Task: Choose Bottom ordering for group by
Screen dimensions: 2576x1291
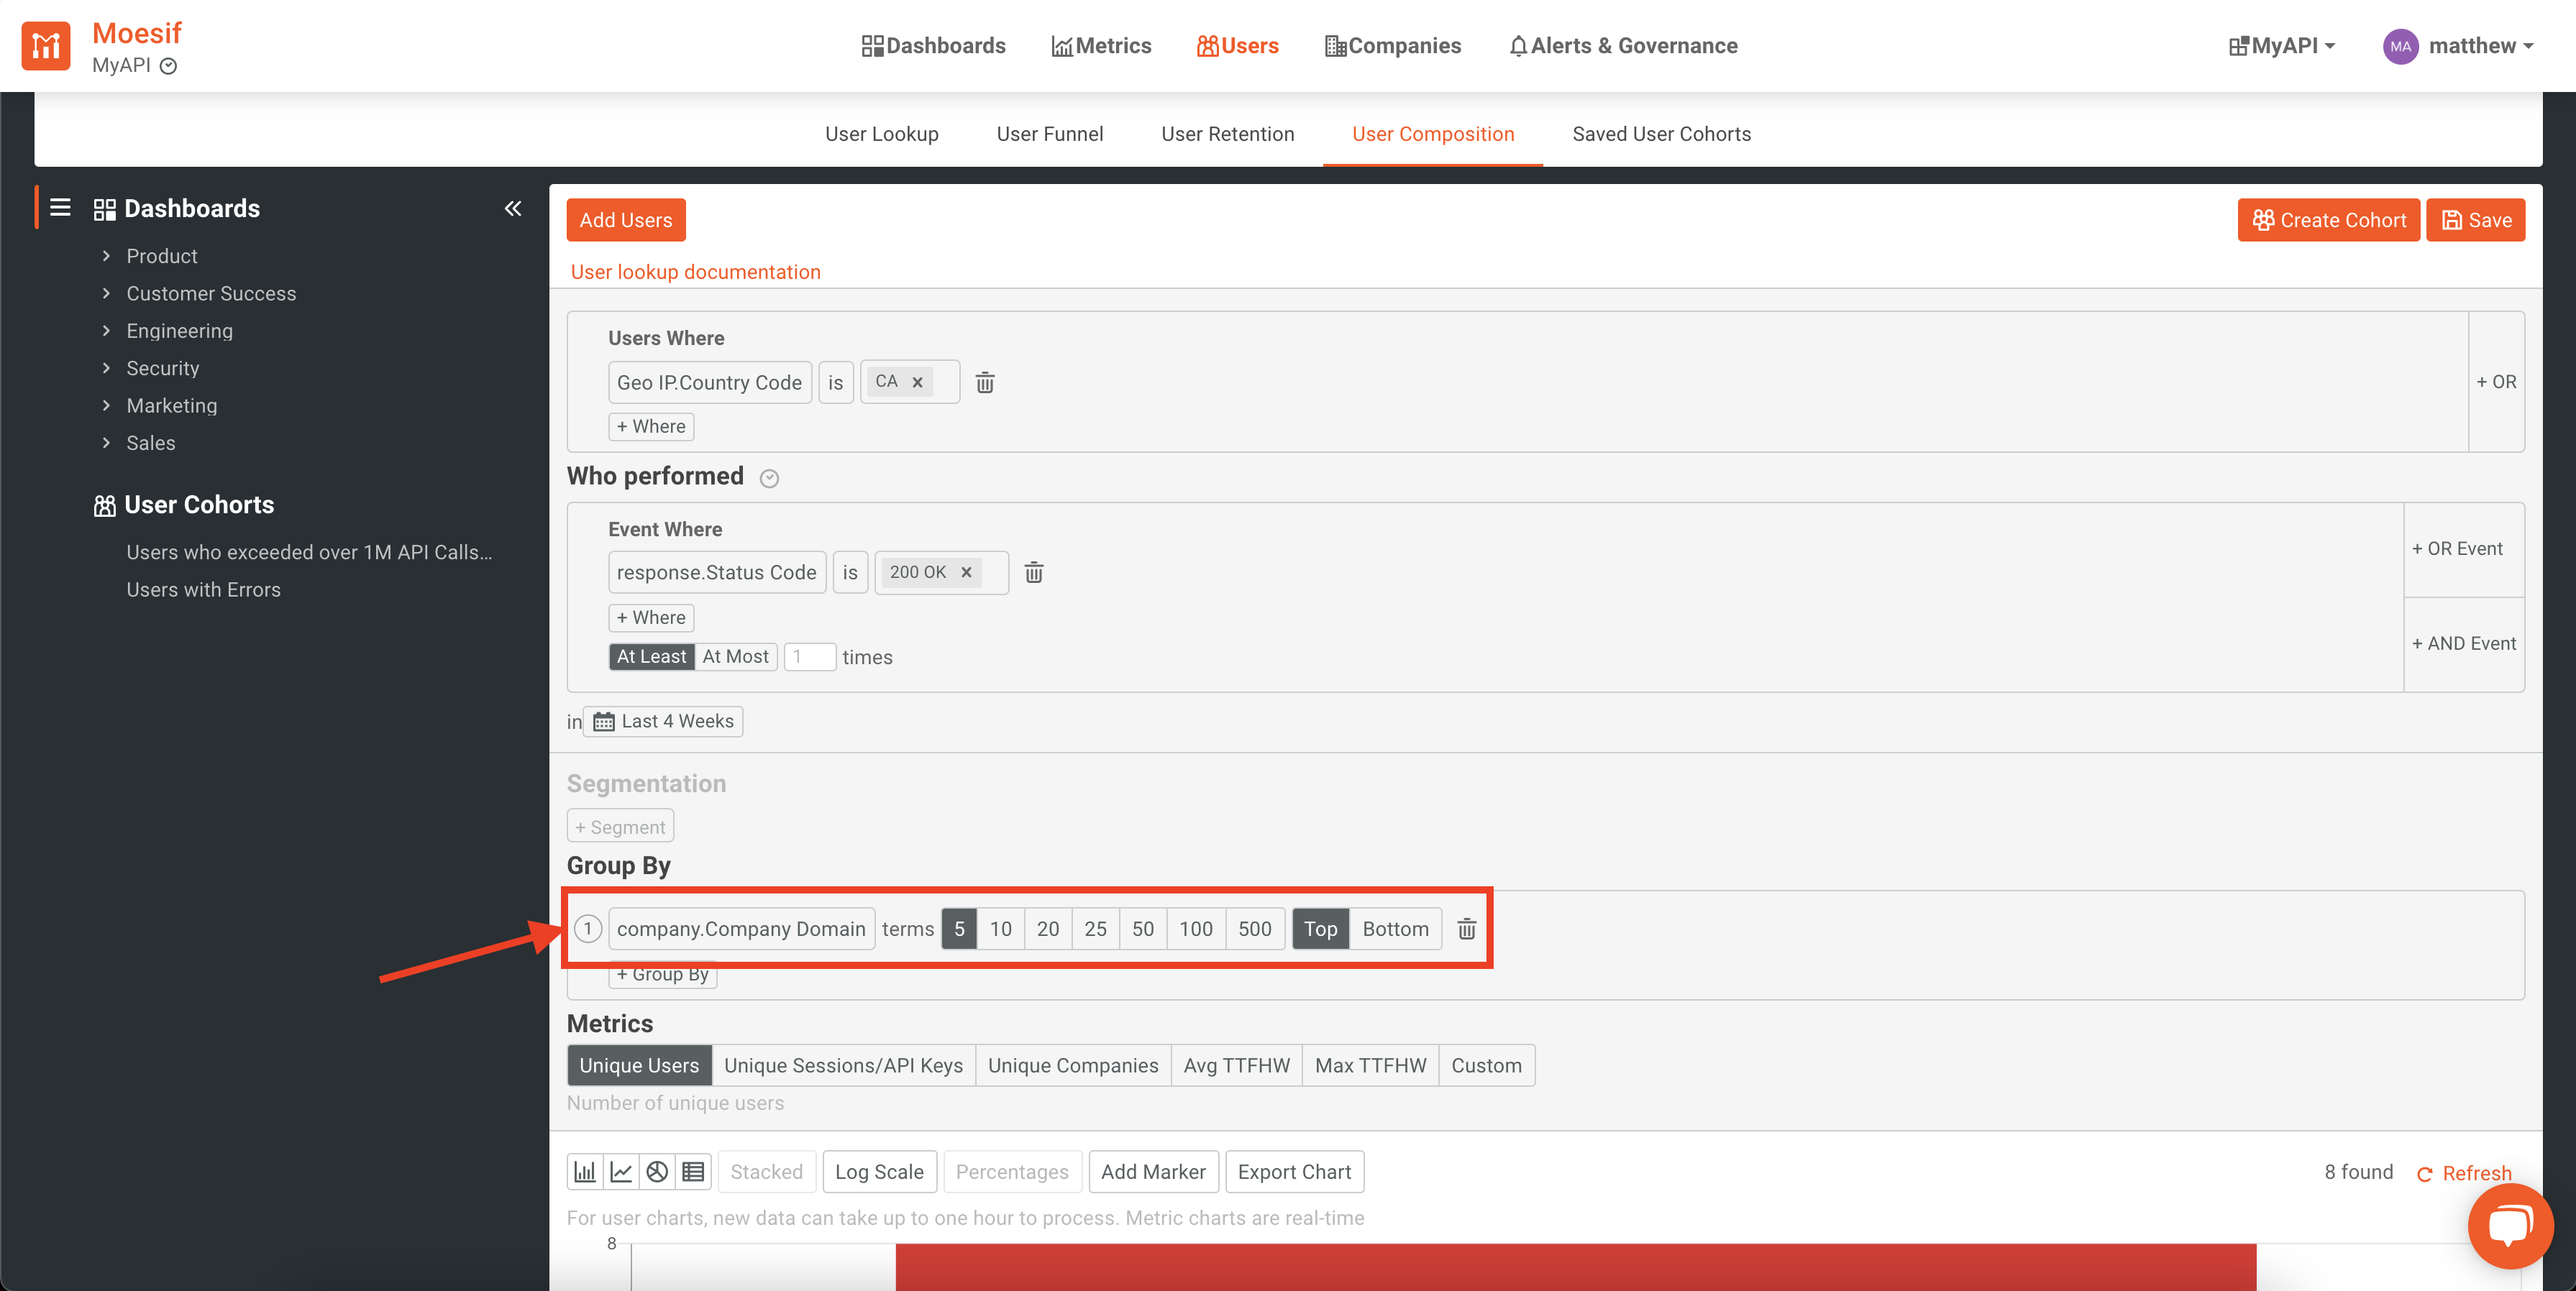Action: [1395, 929]
